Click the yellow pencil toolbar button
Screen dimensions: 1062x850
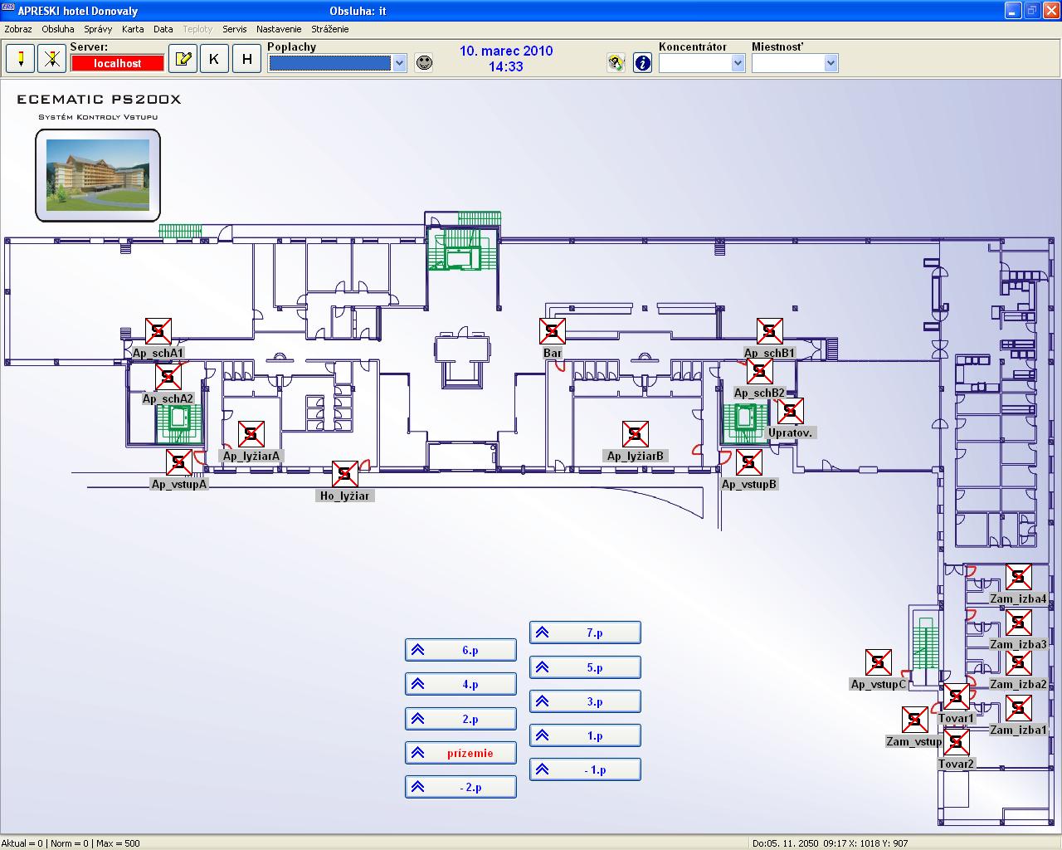pos(20,59)
